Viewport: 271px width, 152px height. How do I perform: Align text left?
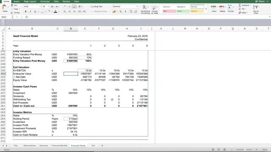coord(65,11)
